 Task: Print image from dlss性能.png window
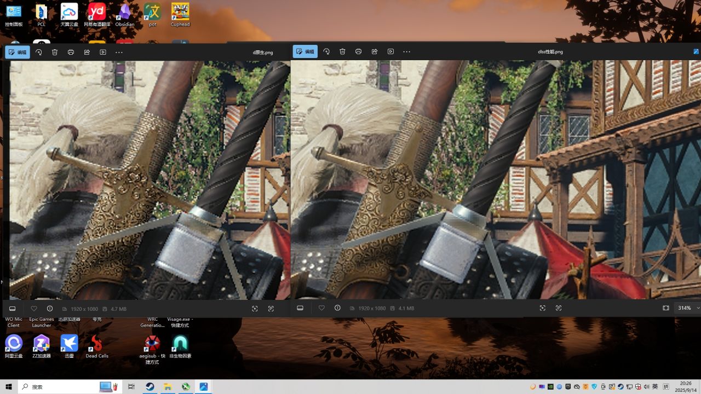[358, 51]
